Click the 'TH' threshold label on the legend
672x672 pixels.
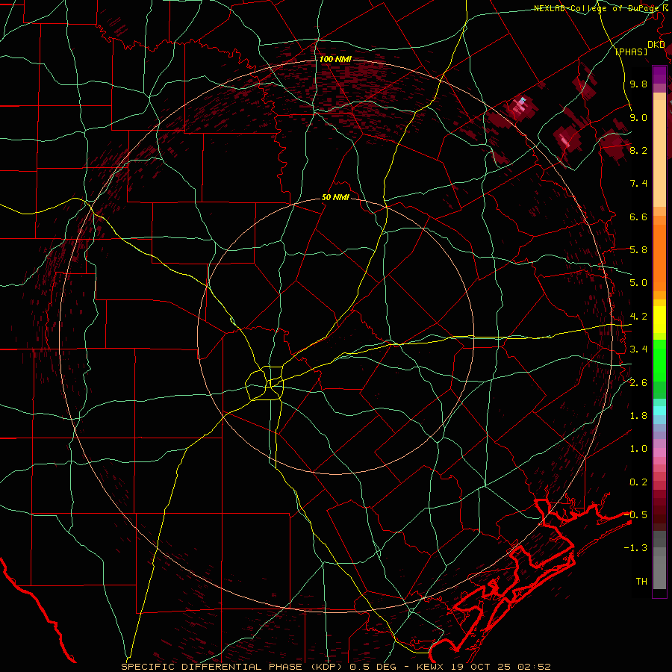pos(641,581)
